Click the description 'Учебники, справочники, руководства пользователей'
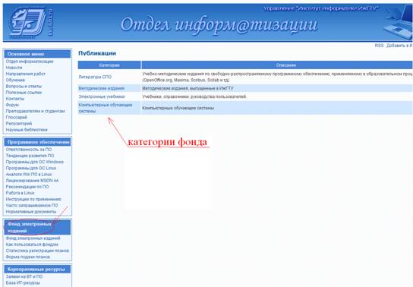 click(194, 96)
